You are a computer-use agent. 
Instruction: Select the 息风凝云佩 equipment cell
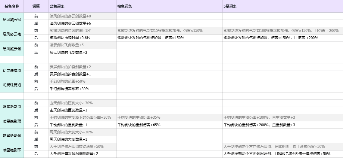pyautogui.click(x=12, y=49)
